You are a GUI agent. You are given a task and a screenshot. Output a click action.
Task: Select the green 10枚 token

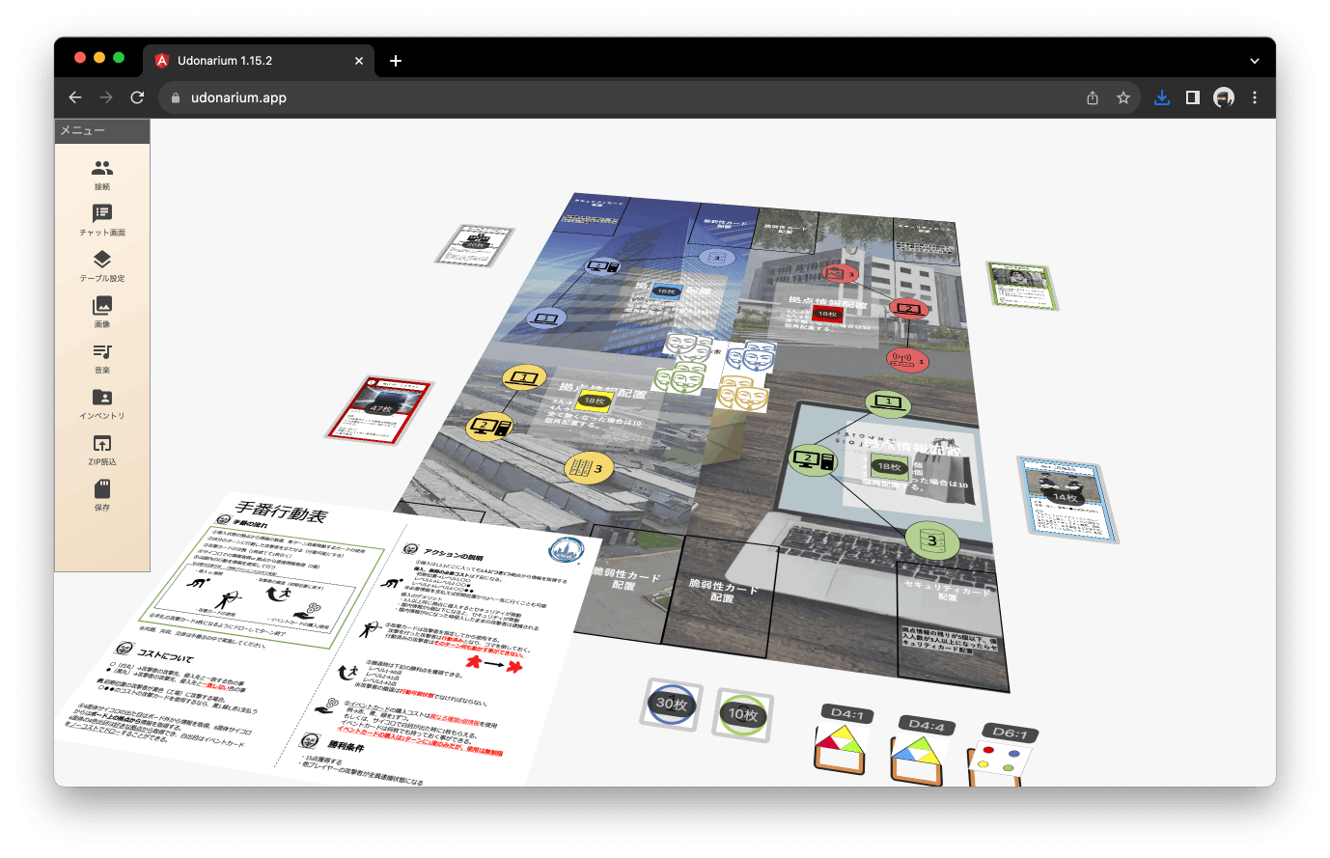point(743,715)
